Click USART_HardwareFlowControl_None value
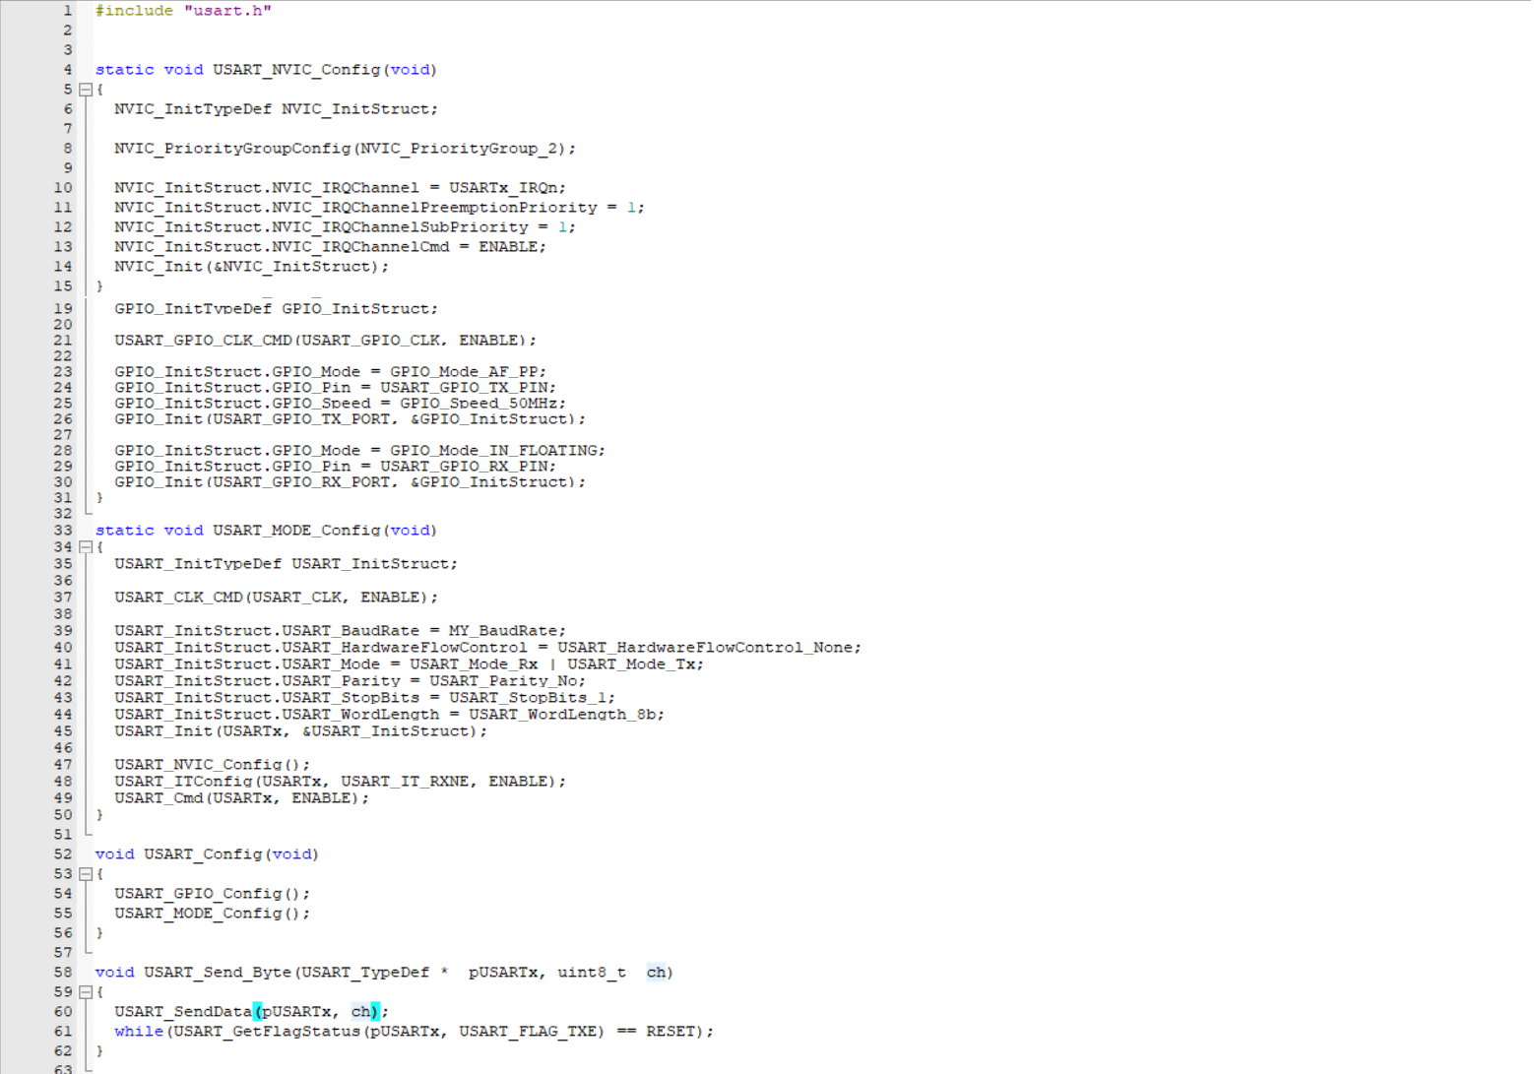This screenshot has height=1074, width=1534. [x=705, y=648]
